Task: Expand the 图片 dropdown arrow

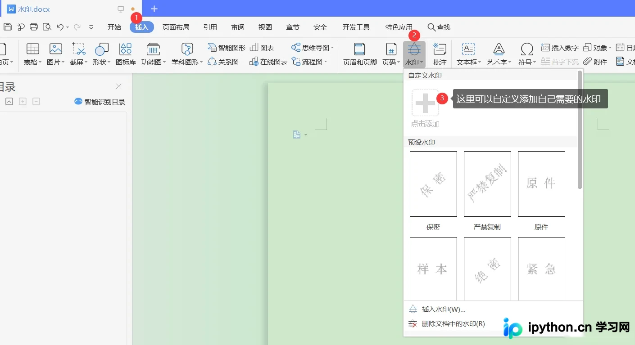Action: (63, 63)
